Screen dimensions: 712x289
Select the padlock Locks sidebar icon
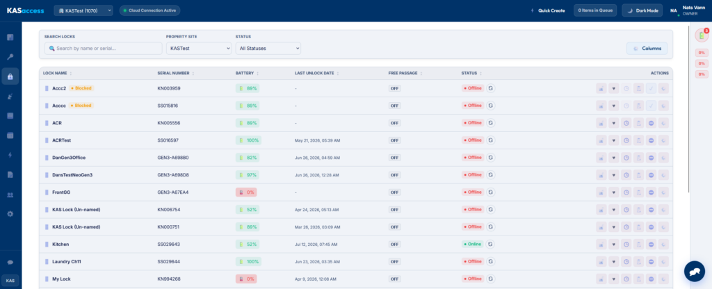point(10,76)
